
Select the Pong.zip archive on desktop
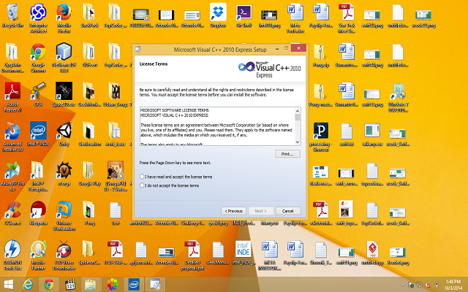(321, 55)
